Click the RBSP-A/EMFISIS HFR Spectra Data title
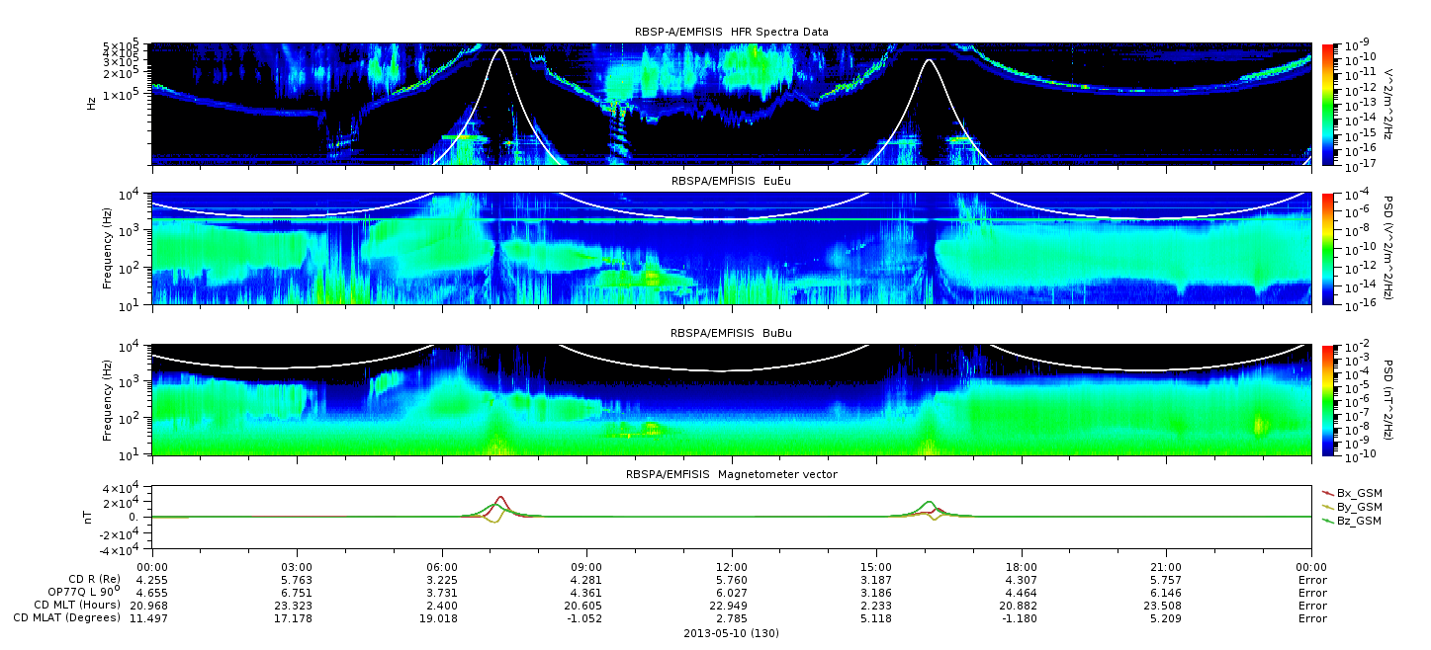This screenshot has width=1431, height=650. pos(731,32)
